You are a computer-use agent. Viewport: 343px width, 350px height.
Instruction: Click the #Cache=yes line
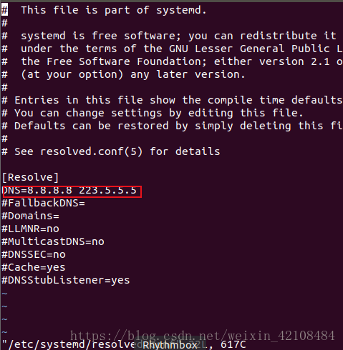point(34,267)
